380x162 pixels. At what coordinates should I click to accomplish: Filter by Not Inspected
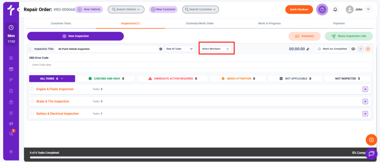tap(347, 79)
